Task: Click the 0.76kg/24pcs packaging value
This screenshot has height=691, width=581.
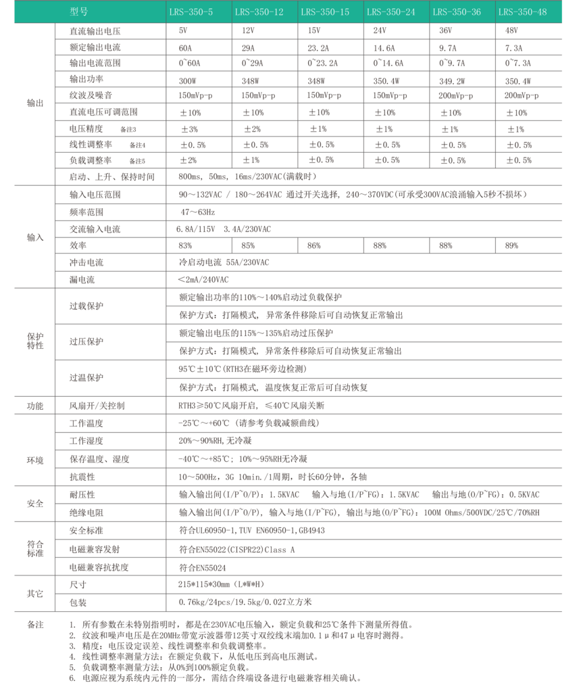Action: [x=245, y=602]
